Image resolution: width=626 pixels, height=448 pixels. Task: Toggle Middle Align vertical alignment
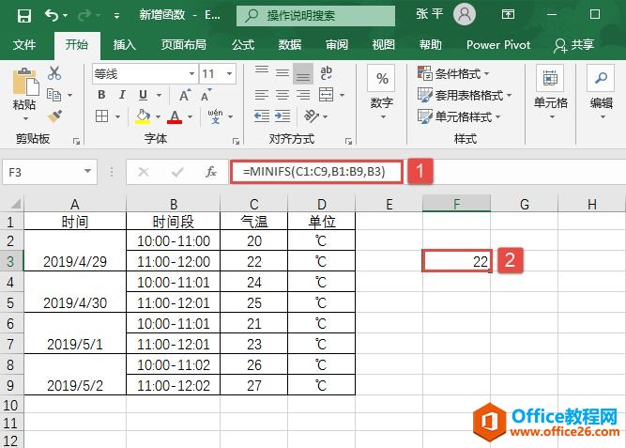click(282, 73)
